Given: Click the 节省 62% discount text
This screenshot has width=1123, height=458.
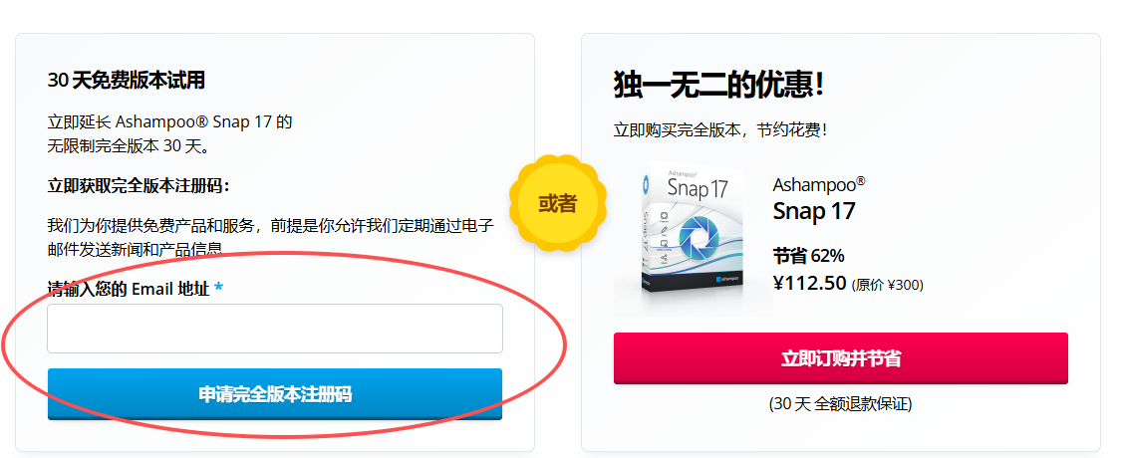Looking at the screenshot, I should (x=808, y=255).
